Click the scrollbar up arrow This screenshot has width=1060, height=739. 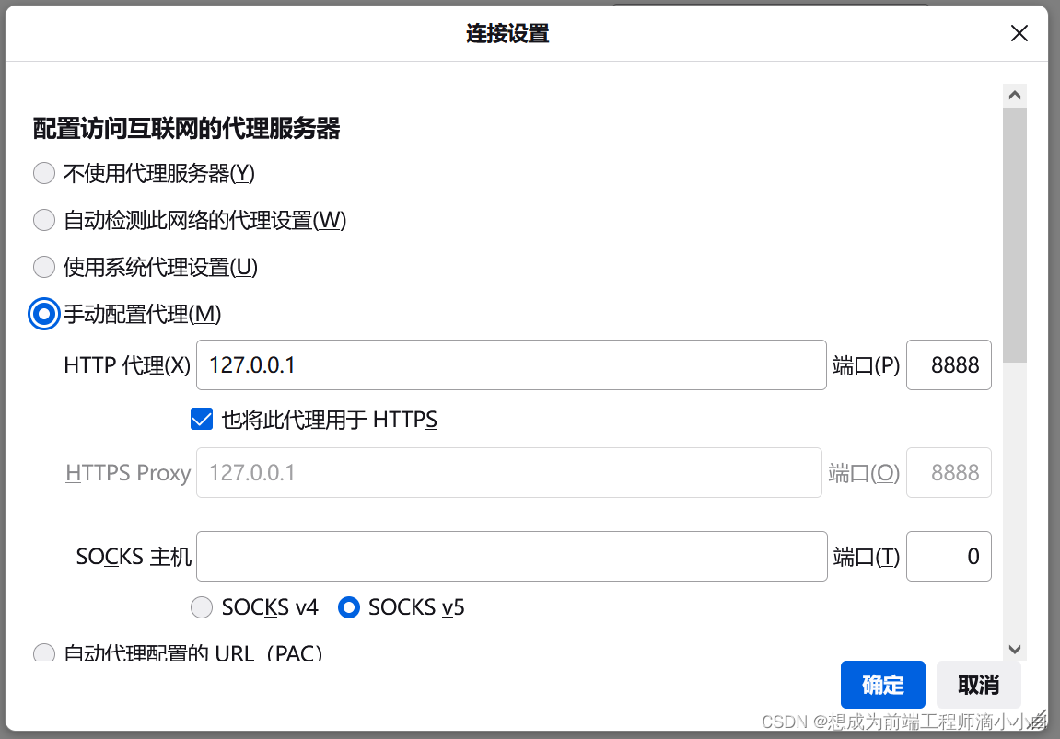tap(1015, 93)
